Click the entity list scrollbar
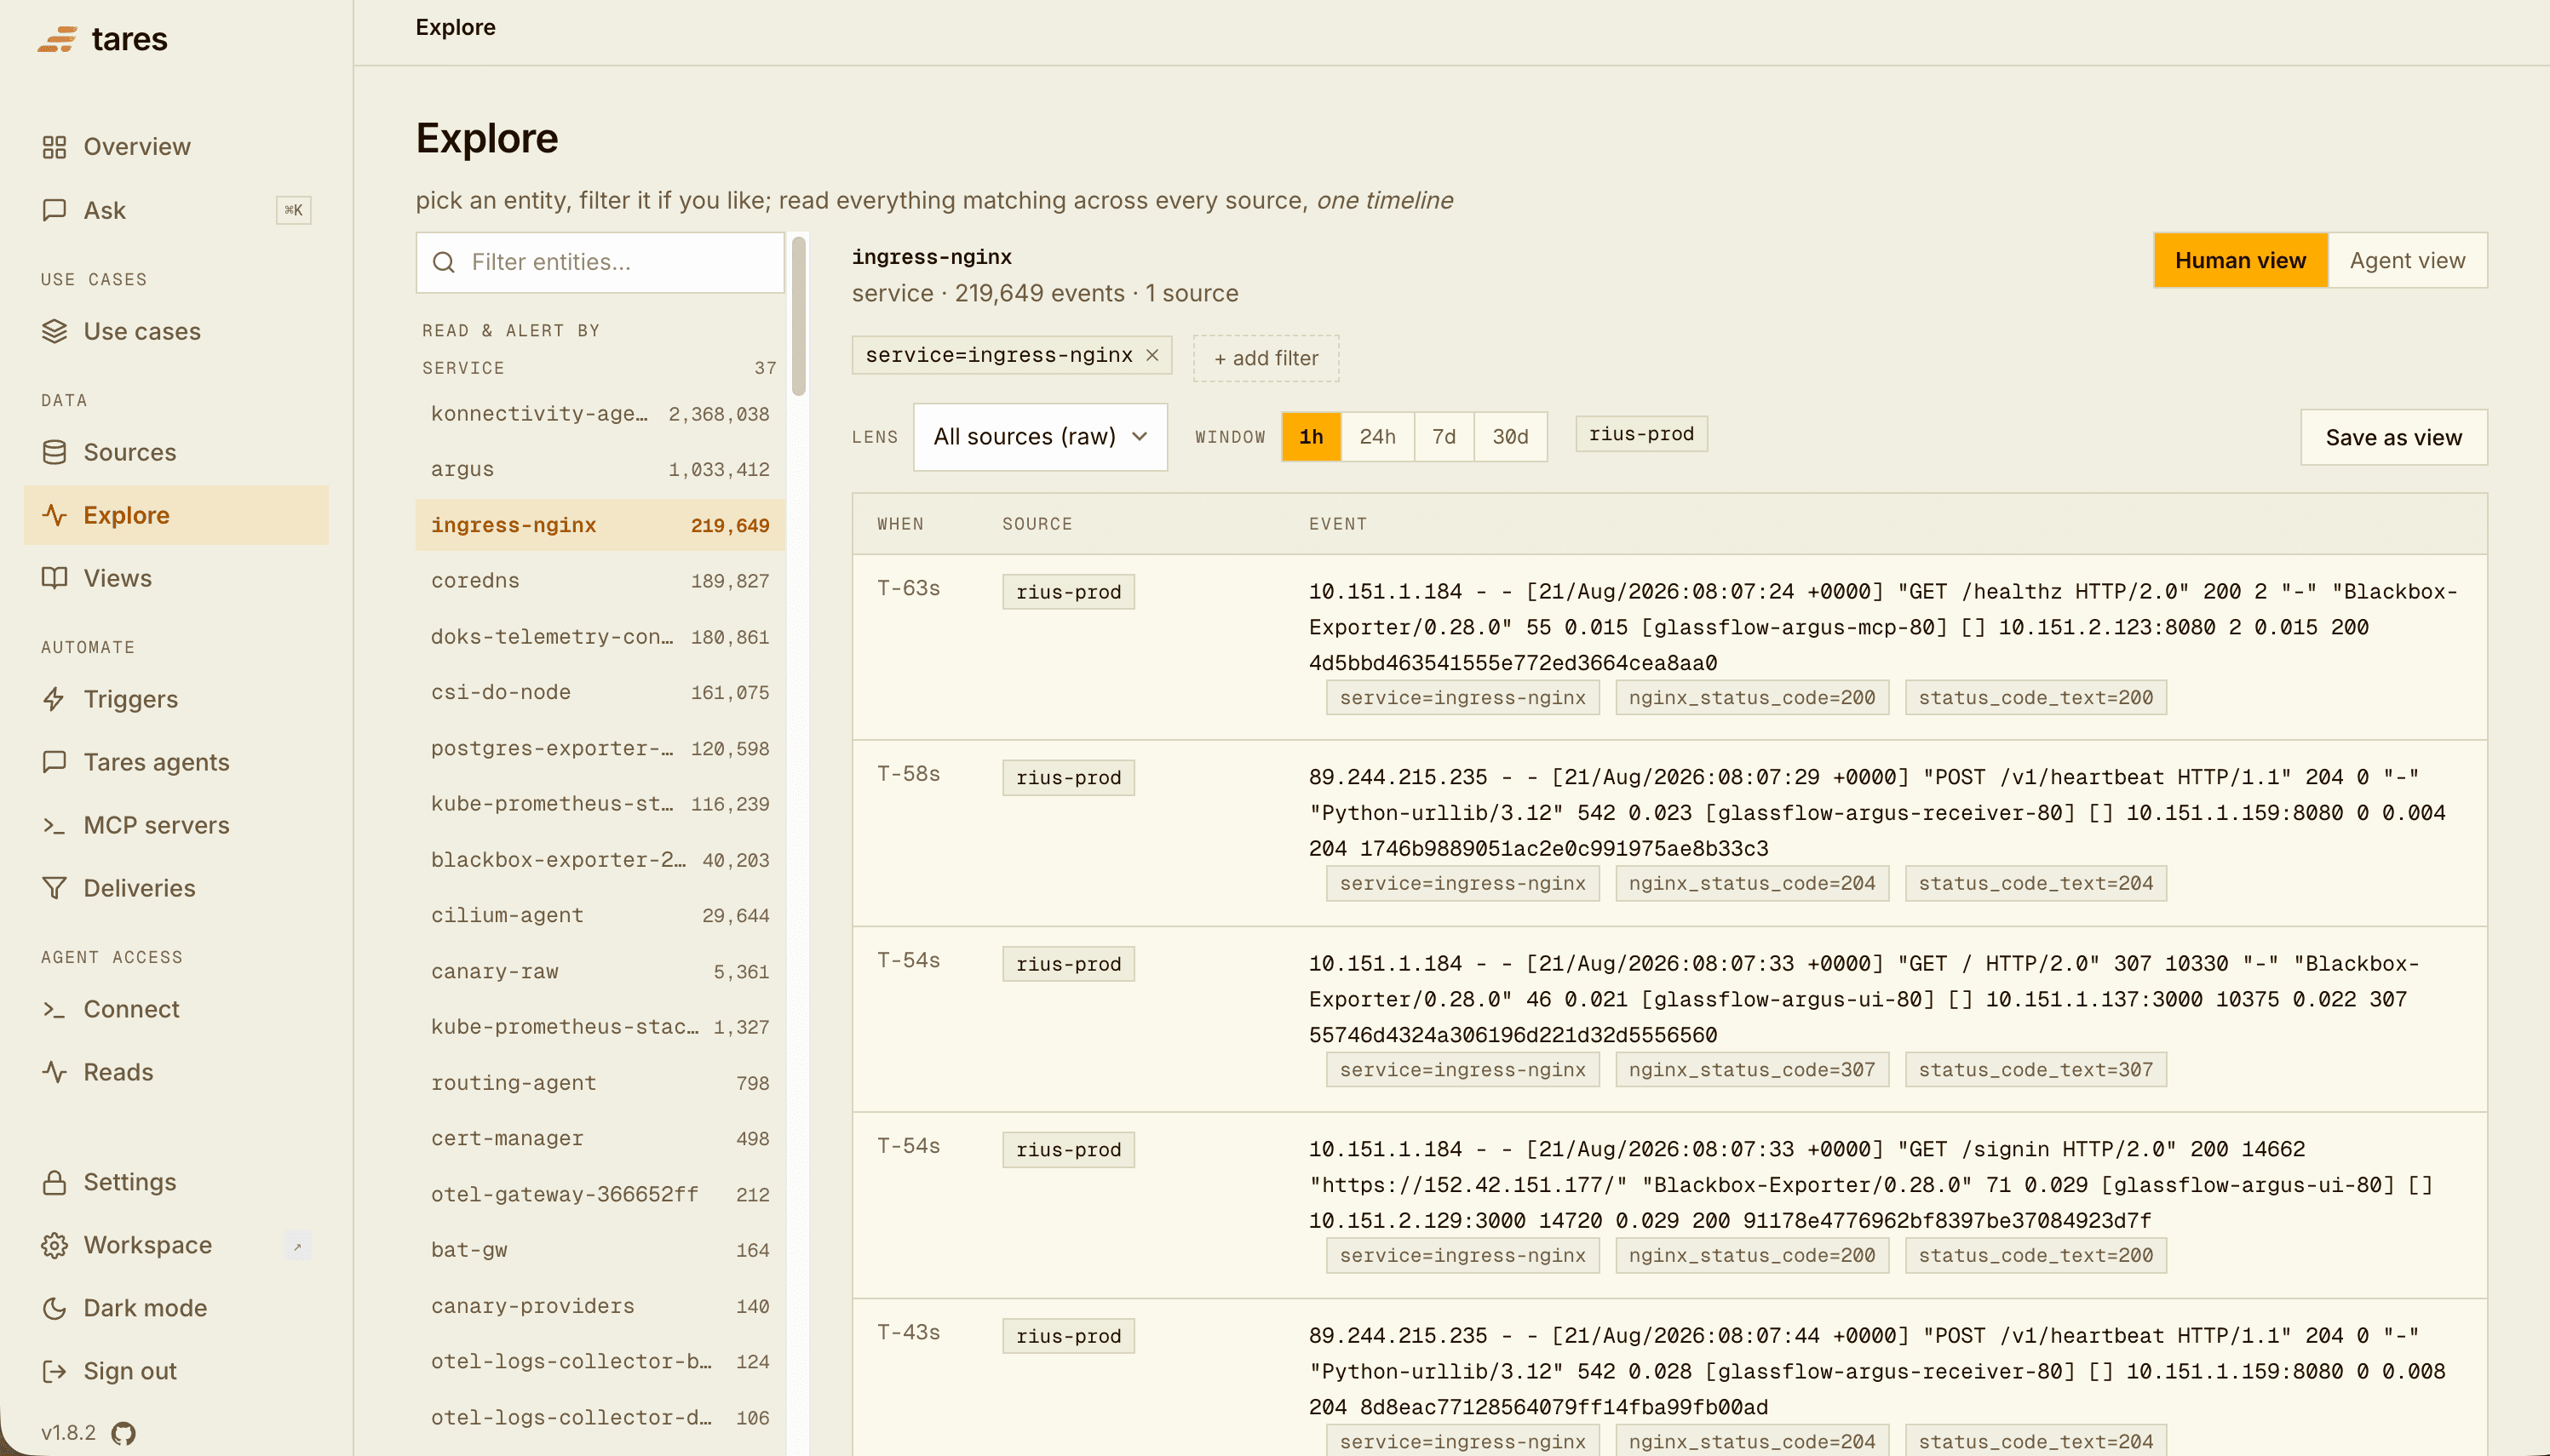Screen dimensions: 2550x1456 (798, 316)
